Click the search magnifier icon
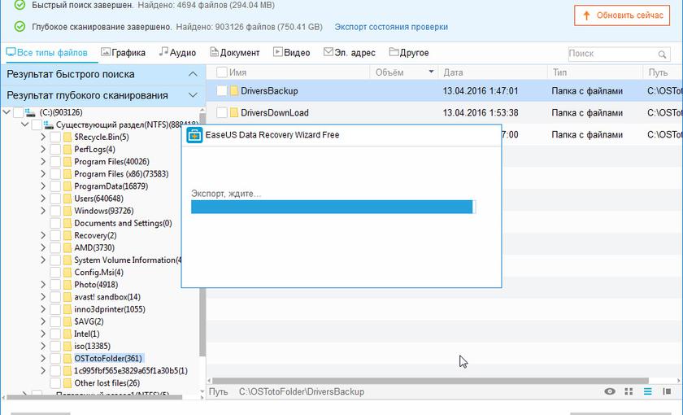The width and height of the screenshot is (683, 415). pyautogui.click(x=662, y=55)
